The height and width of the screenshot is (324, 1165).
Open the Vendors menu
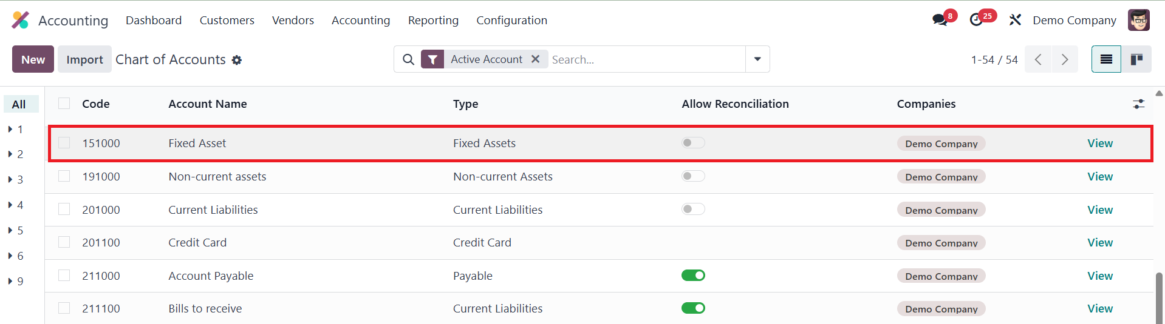293,20
